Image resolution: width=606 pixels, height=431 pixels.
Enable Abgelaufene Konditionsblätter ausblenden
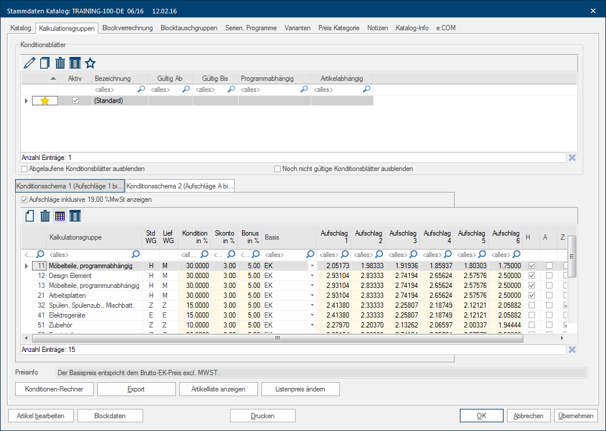24,169
